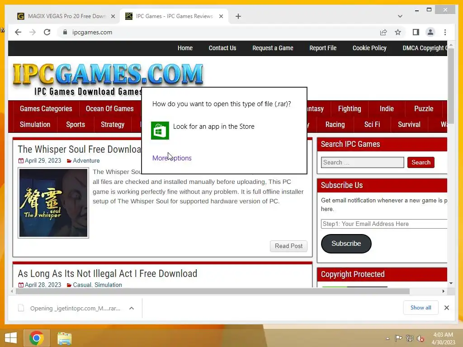This screenshot has width=463, height=347.
Task: Click the browser forward arrow
Action: click(33, 32)
